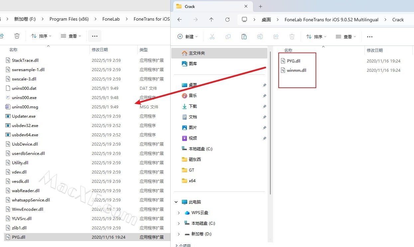Screen dimensions: 414x247
Task: Close the Crack tab
Action: click(x=246, y=6)
